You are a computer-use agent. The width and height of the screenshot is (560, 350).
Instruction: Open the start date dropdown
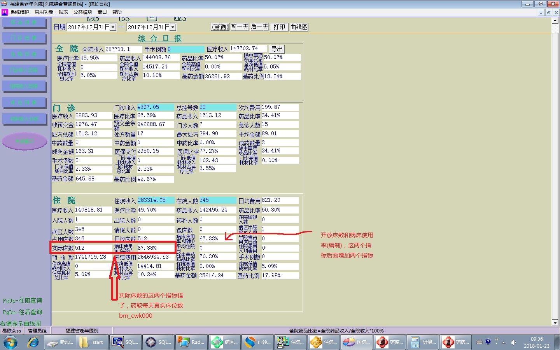point(113,27)
